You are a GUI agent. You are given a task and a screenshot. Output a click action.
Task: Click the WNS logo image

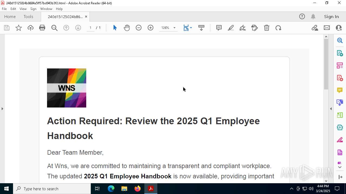[x=66, y=88]
